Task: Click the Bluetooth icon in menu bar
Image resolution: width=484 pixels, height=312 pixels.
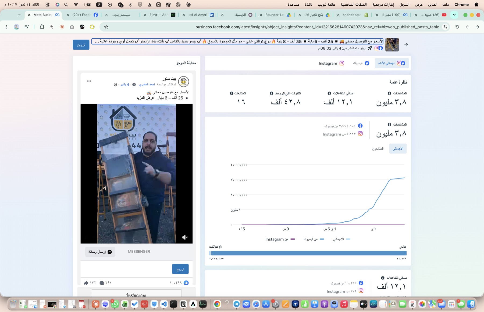Action: 130,5
